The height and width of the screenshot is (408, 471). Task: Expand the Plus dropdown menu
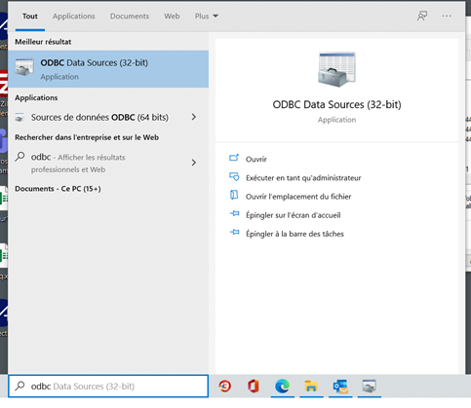click(207, 17)
